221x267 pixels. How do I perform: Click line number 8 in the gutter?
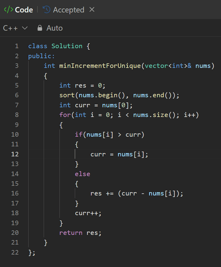17,115
